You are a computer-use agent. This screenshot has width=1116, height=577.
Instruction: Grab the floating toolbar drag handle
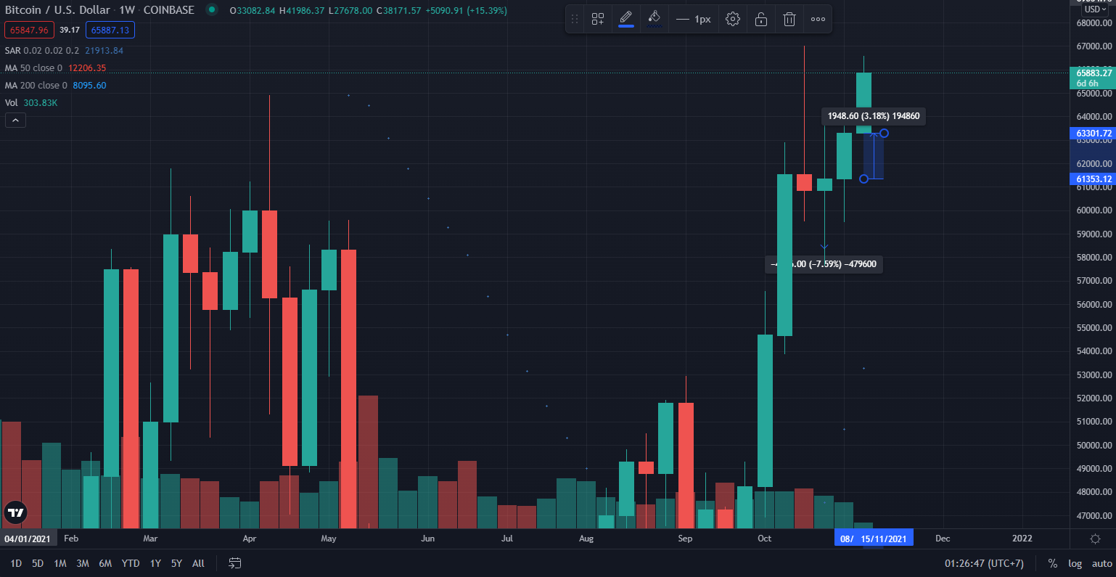(575, 20)
